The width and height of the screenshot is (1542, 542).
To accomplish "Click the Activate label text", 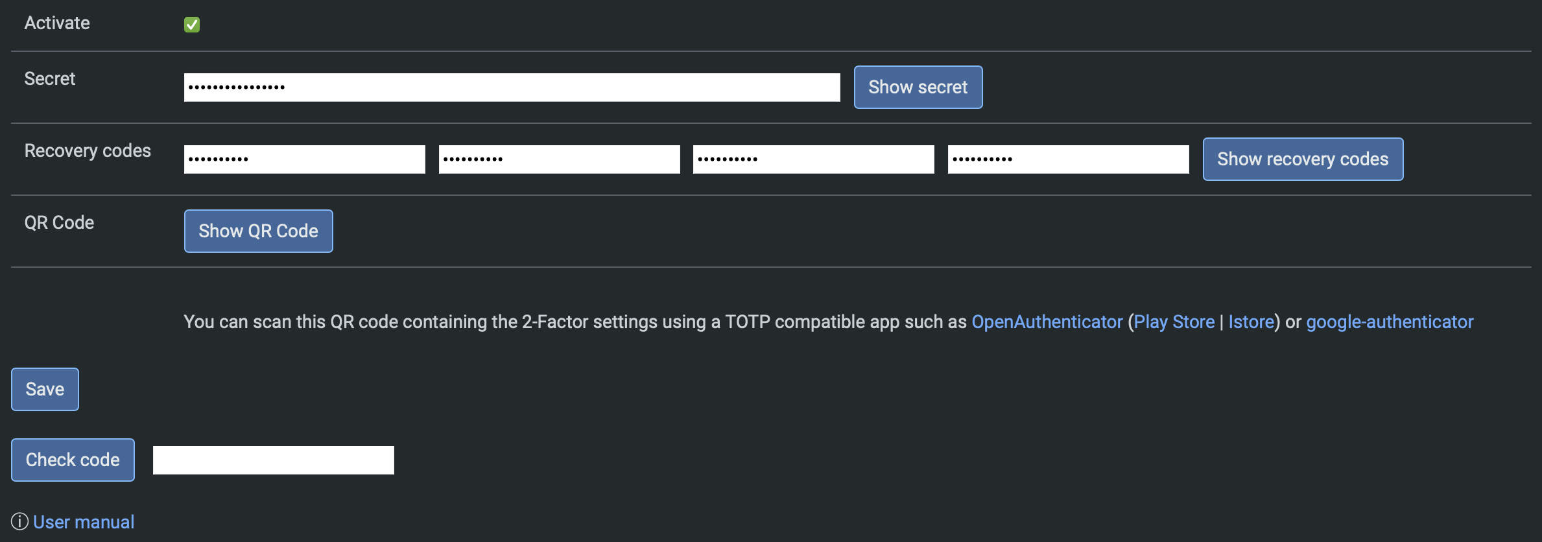I will click(x=57, y=23).
